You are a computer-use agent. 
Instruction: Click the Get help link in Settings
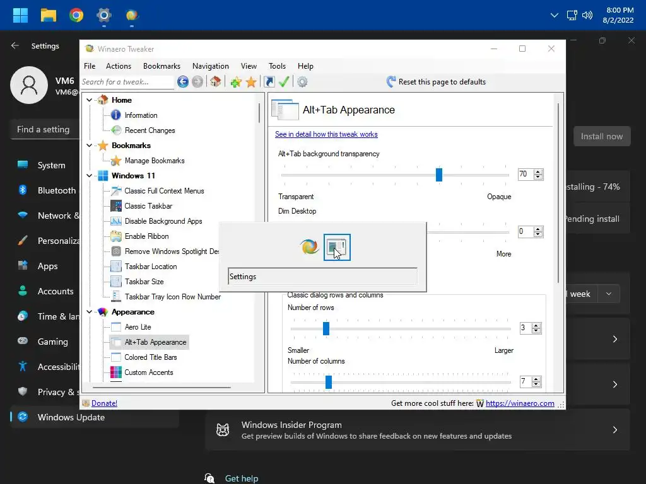click(x=242, y=478)
